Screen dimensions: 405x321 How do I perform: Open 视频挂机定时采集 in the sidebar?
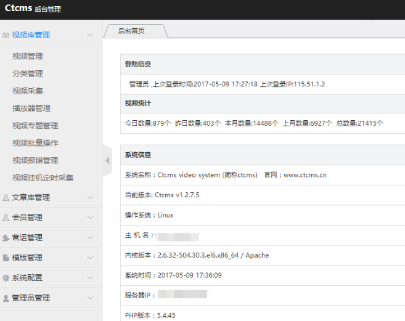click(x=43, y=177)
